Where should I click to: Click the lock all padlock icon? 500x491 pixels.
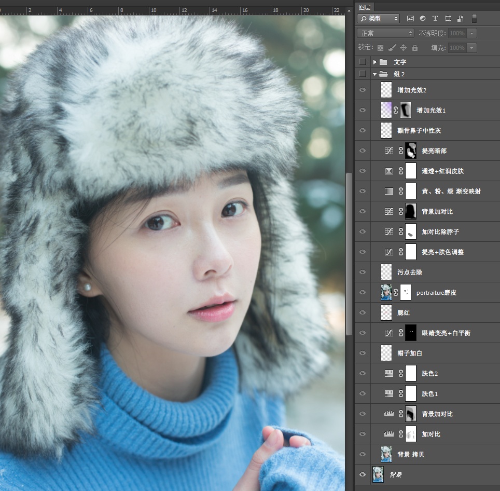[414, 48]
